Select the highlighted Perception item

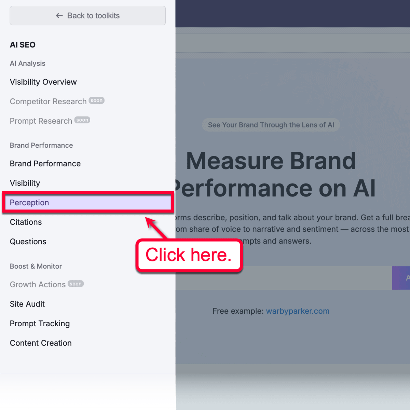(29, 203)
